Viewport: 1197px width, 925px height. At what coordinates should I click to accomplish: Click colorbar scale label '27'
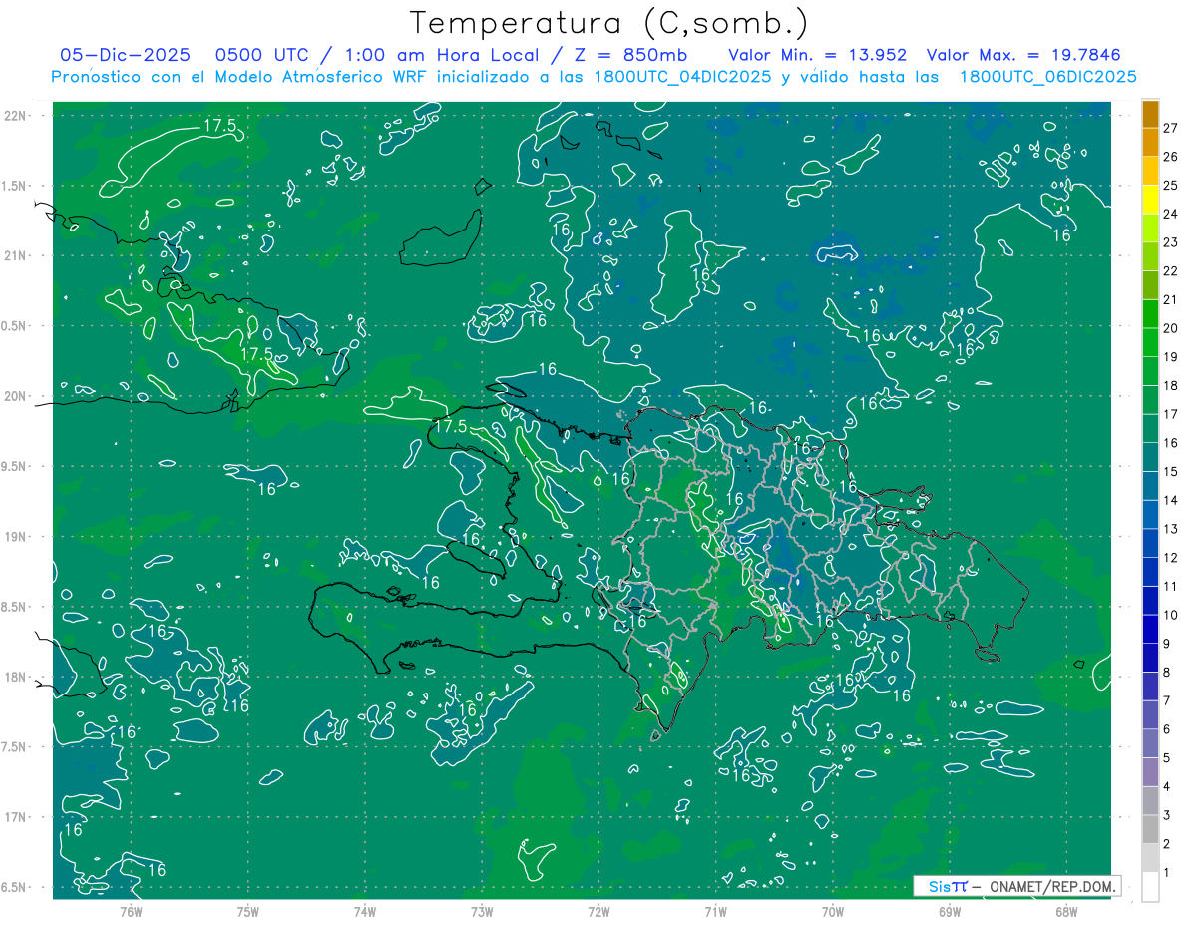1171,128
